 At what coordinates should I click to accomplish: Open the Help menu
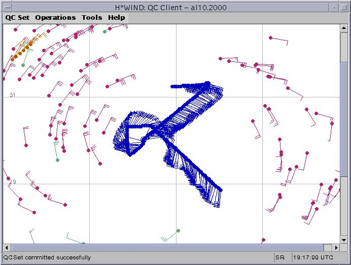(x=116, y=17)
